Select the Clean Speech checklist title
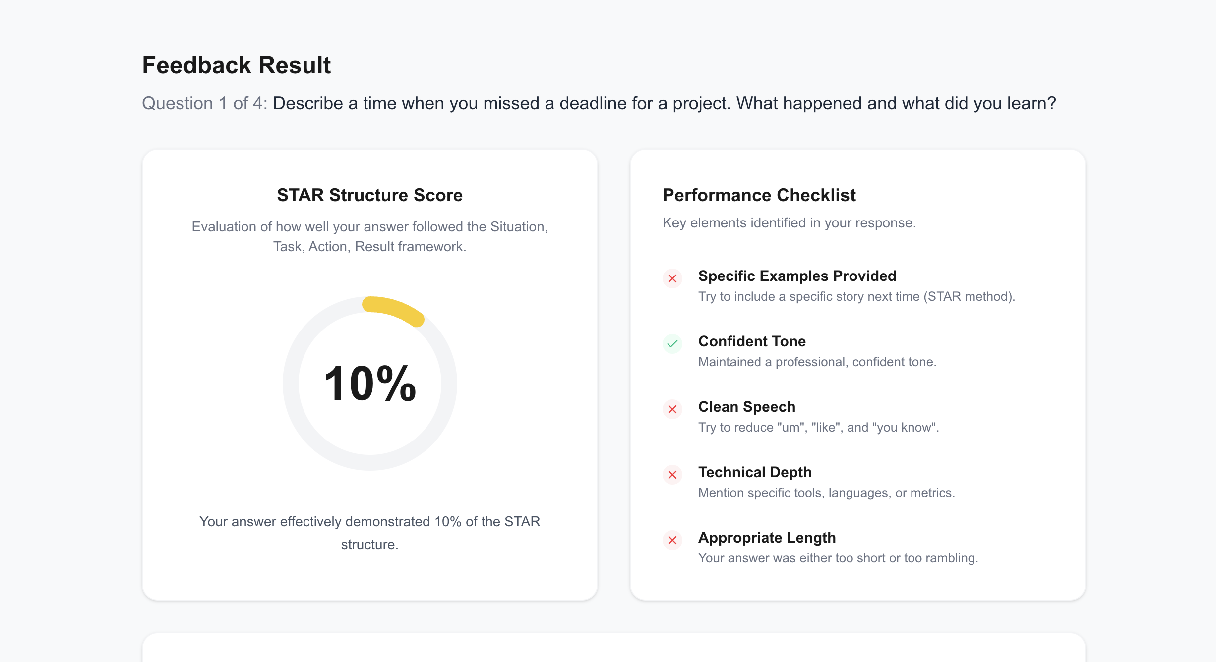 click(747, 407)
